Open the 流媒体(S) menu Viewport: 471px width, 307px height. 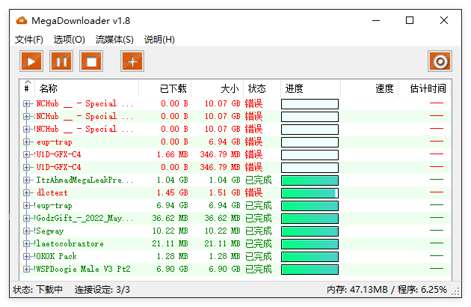pos(114,40)
